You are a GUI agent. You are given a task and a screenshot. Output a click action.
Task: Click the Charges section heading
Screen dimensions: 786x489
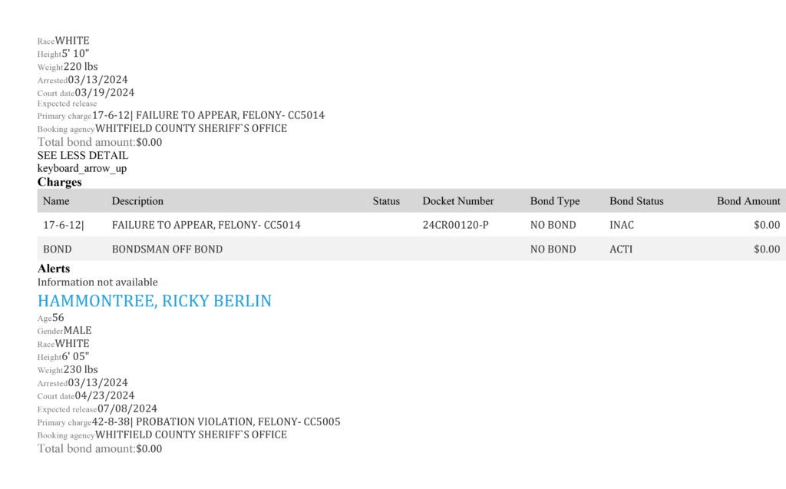pyautogui.click(x=60, y=182)
